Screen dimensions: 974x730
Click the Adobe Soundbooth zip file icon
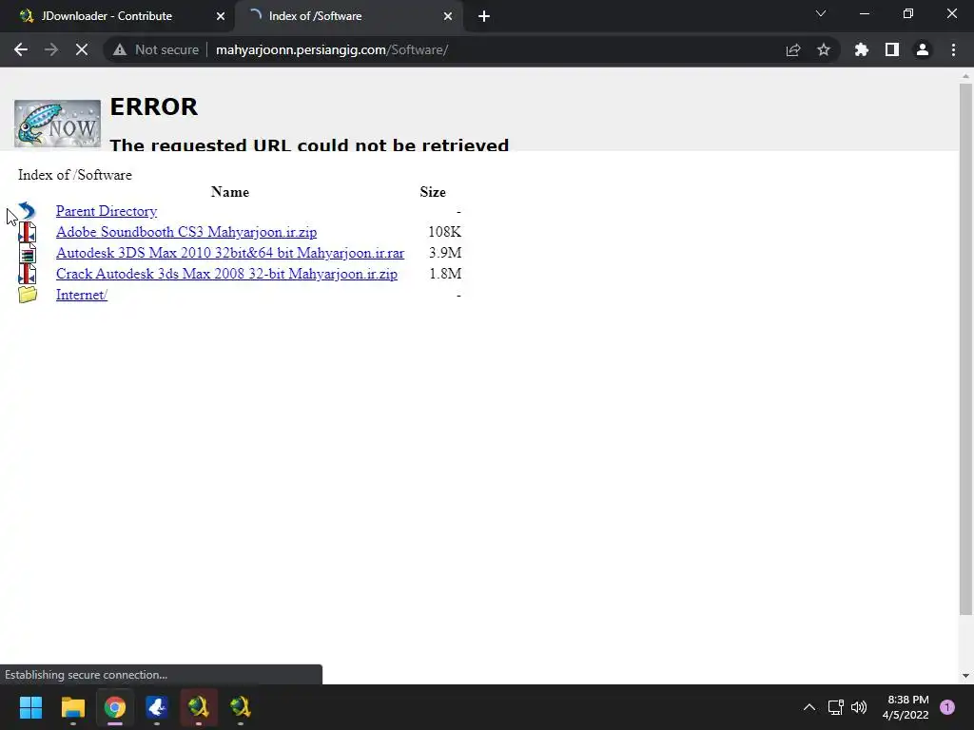[x=27, y=232]
